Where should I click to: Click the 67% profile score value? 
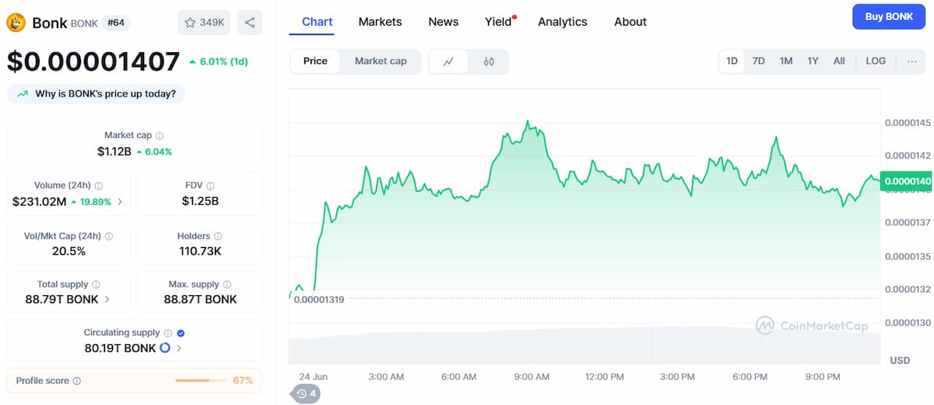click(243, 381)
